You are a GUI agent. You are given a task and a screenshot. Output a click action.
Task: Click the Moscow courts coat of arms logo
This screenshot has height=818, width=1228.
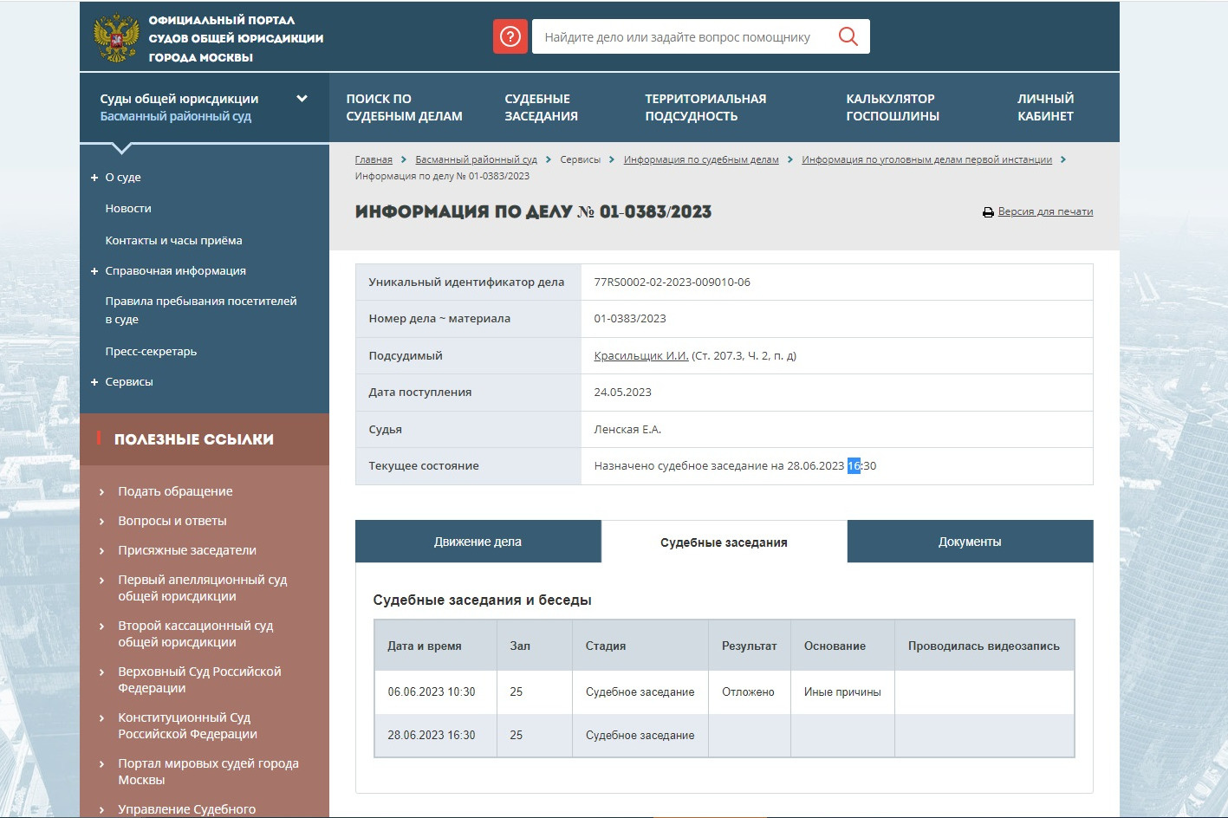pos(116,38)
